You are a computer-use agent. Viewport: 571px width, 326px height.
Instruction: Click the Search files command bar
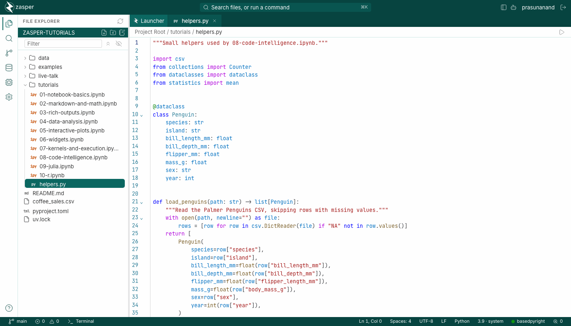[285, 7]
